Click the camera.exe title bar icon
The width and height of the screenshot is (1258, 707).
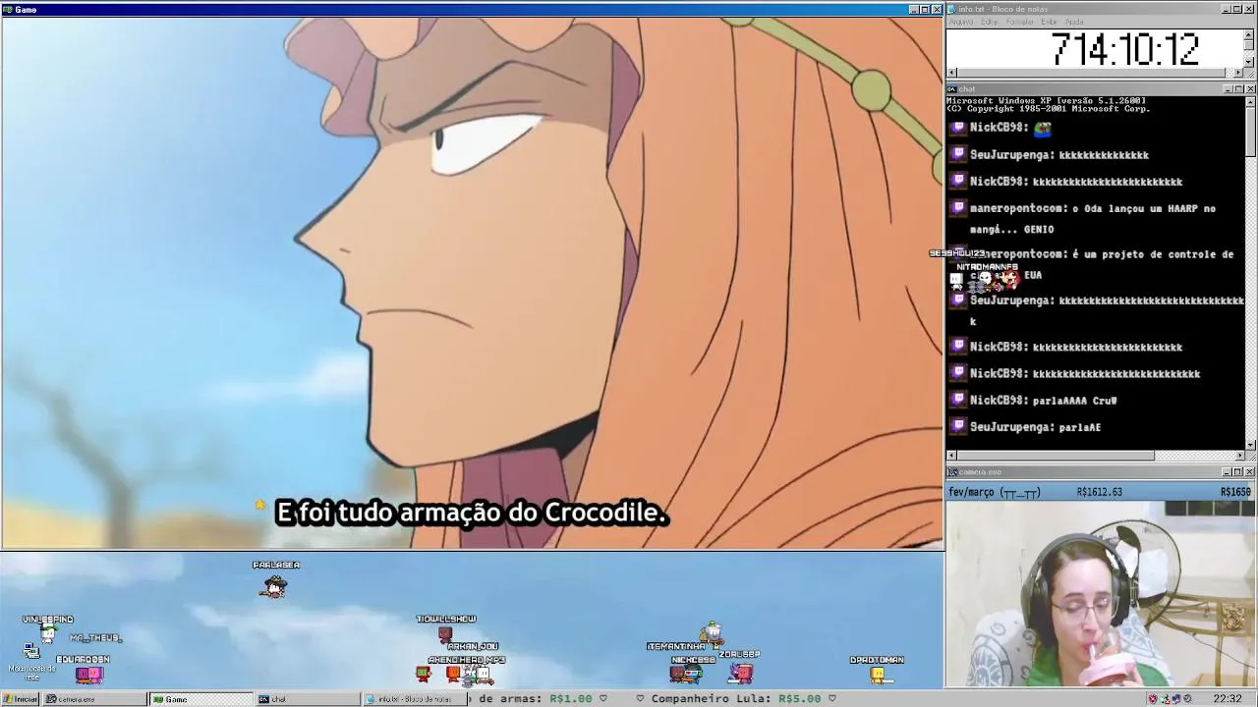pyautogui.click(x=952, y=472)
